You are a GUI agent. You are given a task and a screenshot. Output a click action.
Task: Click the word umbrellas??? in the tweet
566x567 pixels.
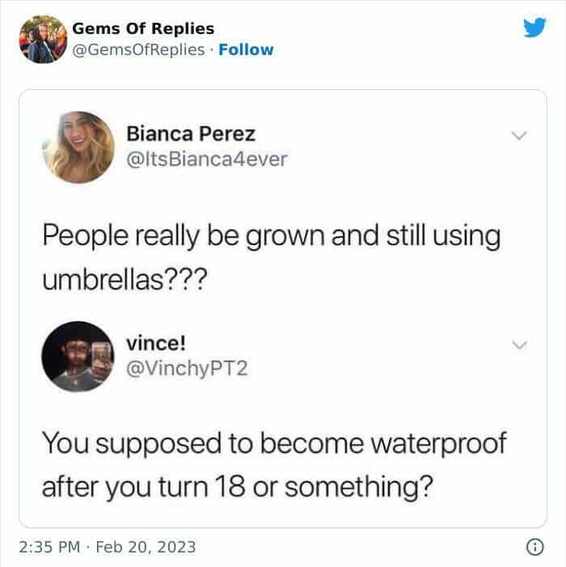[125, 279]
